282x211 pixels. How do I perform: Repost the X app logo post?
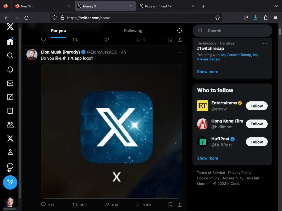[75, 204]
